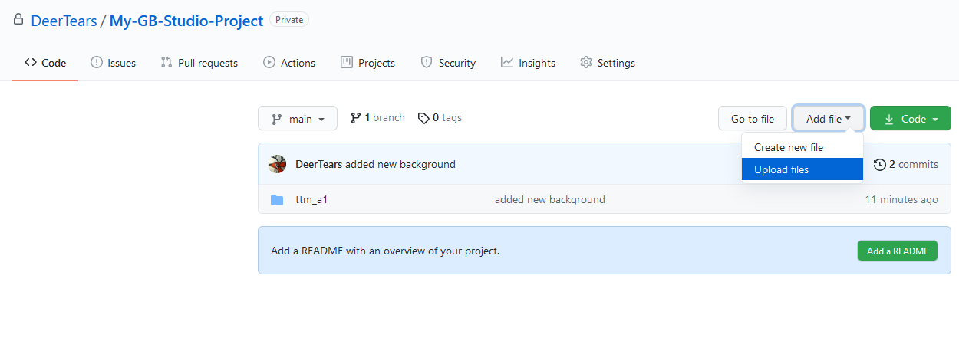The height and width of the screenshot is (351, 959).
Task: Open the ttm_a1 folder
Action: [x=311, y=200]
